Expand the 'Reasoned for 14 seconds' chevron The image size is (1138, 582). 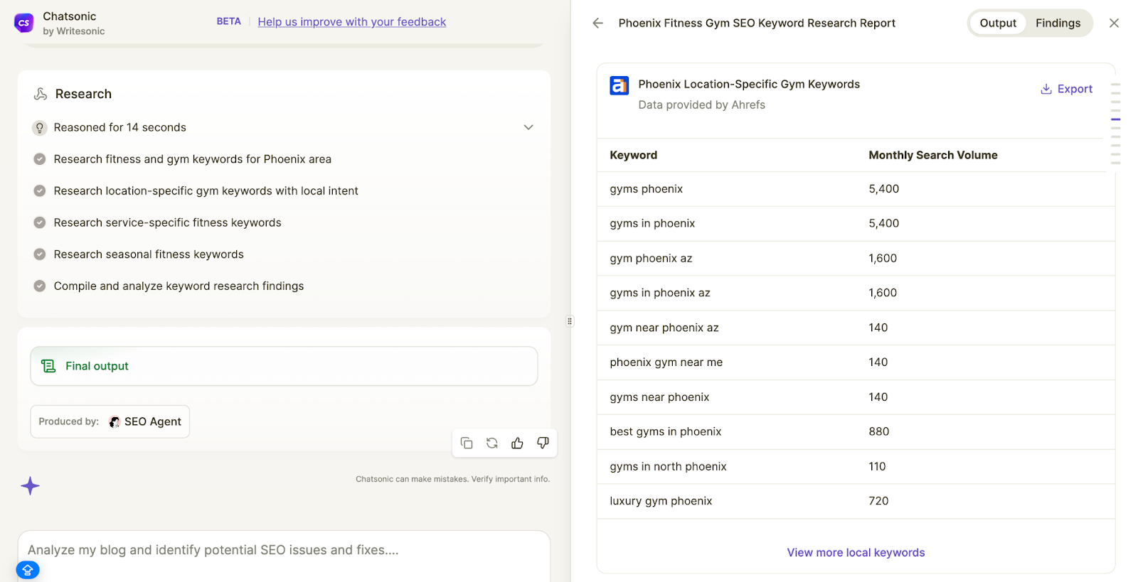click(x=528, y=127)
